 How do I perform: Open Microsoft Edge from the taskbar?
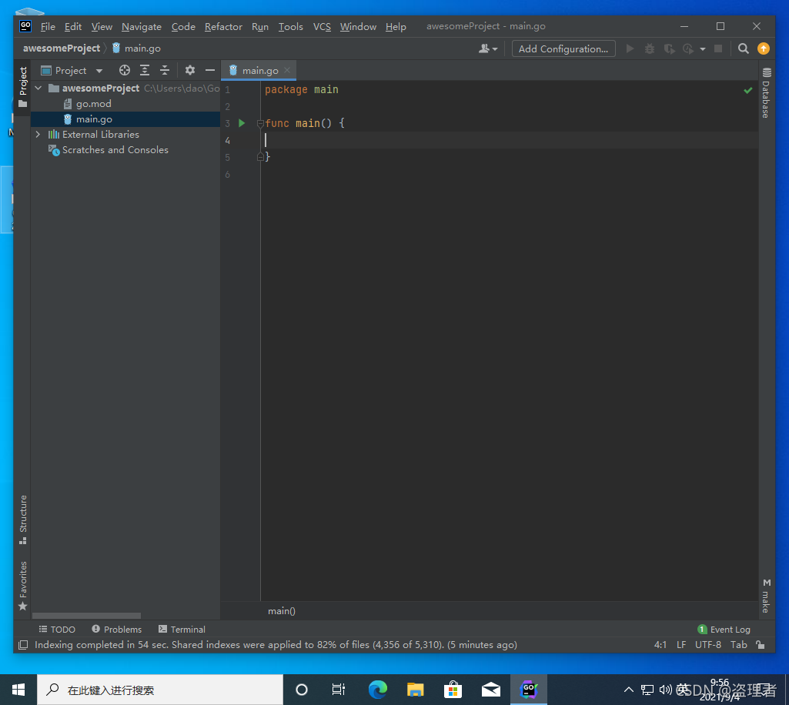tap(377, 690)
